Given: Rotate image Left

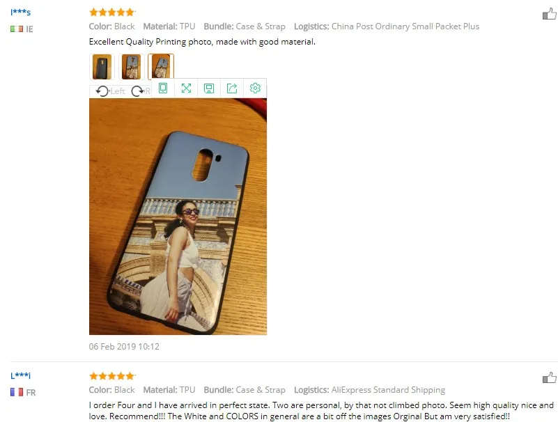Looking at the screenshot, I should click(110, 91).
